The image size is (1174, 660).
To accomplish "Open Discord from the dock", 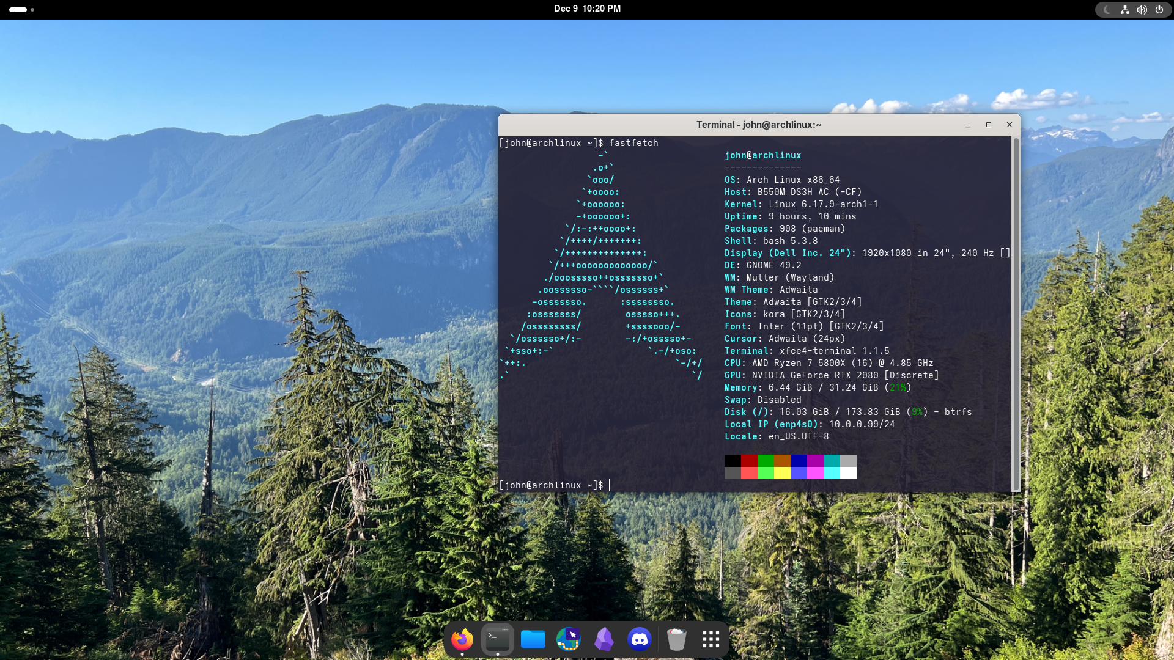I will [x=640, y=639].
